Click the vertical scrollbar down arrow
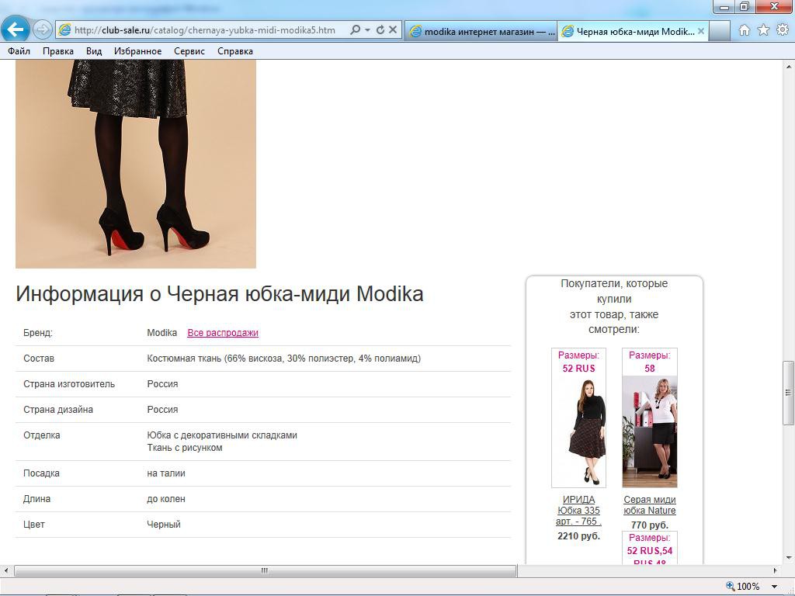795x596 pixels. coord(789,557)
